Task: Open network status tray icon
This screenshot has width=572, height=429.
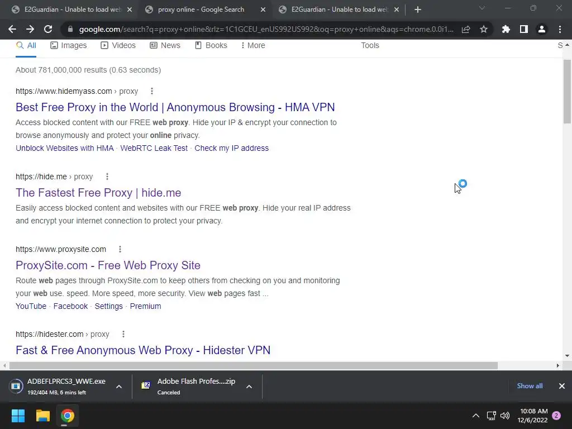Action: pos(491,416)
